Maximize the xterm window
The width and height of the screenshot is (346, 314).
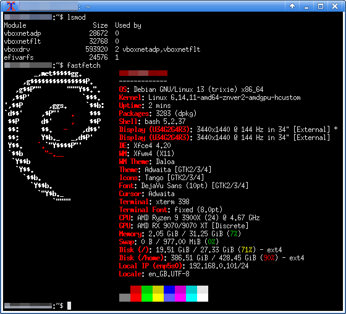321,6
